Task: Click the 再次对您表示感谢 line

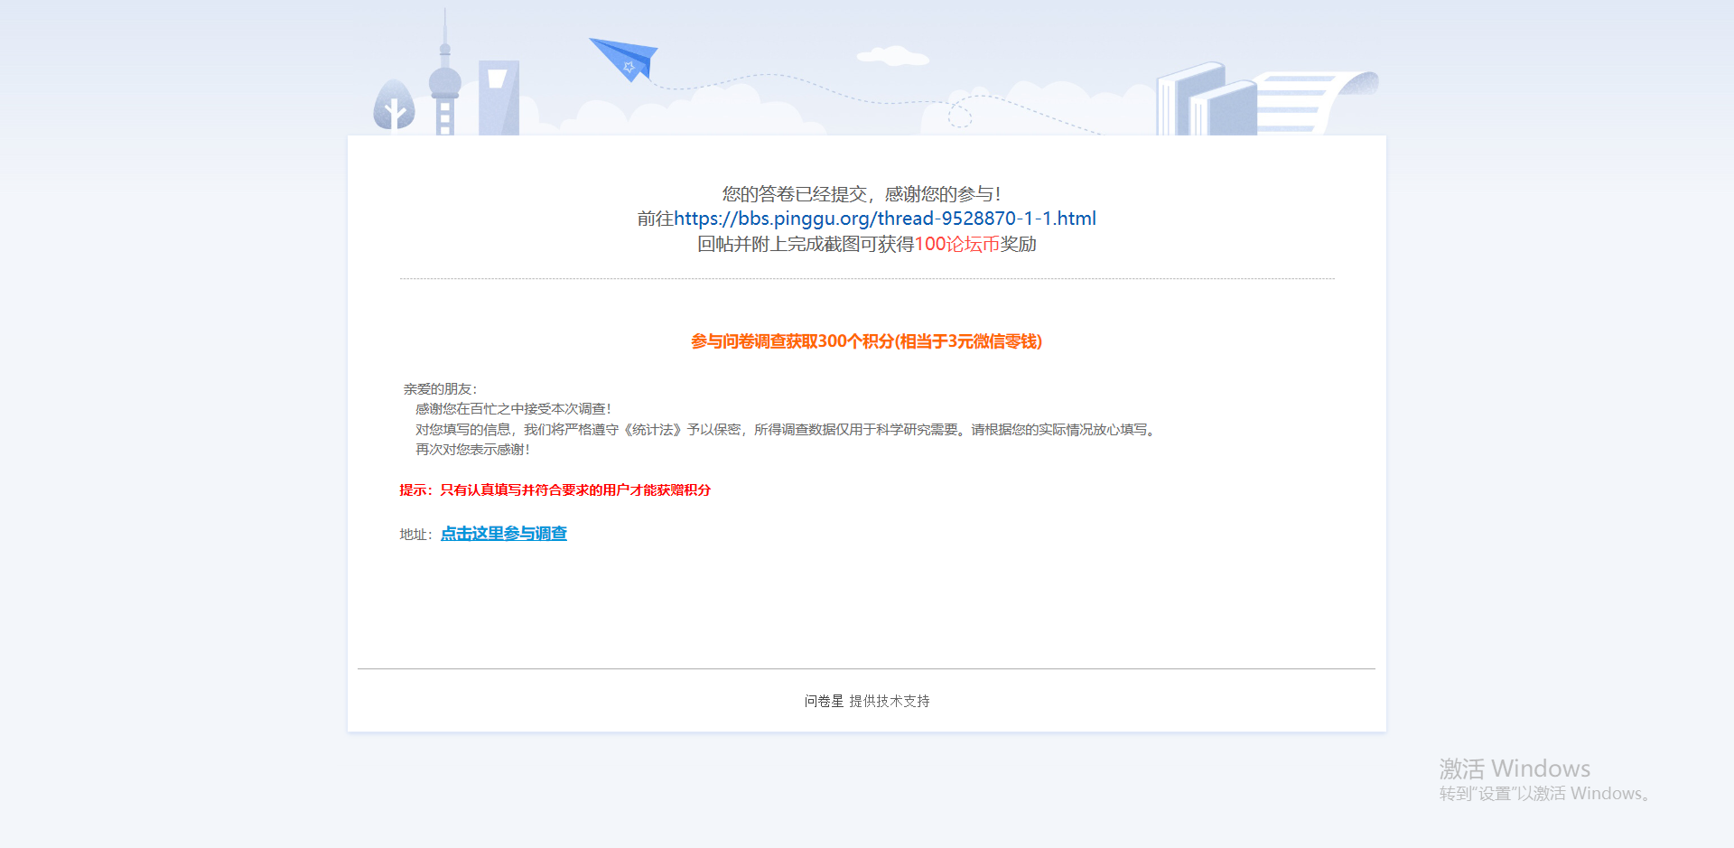Action: (472, 450)
